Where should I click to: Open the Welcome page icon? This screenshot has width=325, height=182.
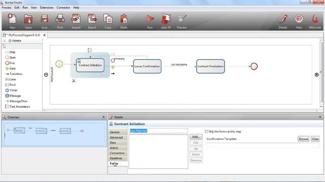[x=315, y=21]
